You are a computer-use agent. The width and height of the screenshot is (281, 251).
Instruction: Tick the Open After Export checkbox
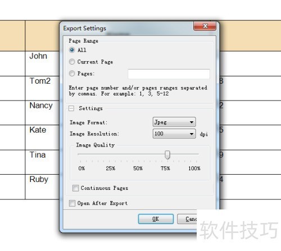pyautogui.click(x=72, y=203)
